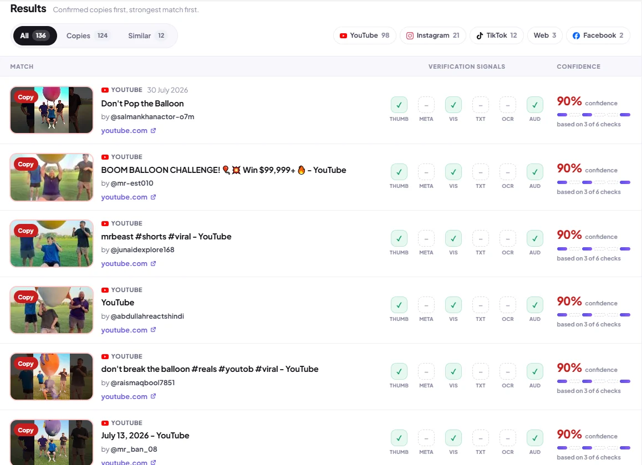The height and width of the screenshot is (465, 642).
Task: Click external link icon in Don't Pop the Balloon row
Action: pos(153,131)
